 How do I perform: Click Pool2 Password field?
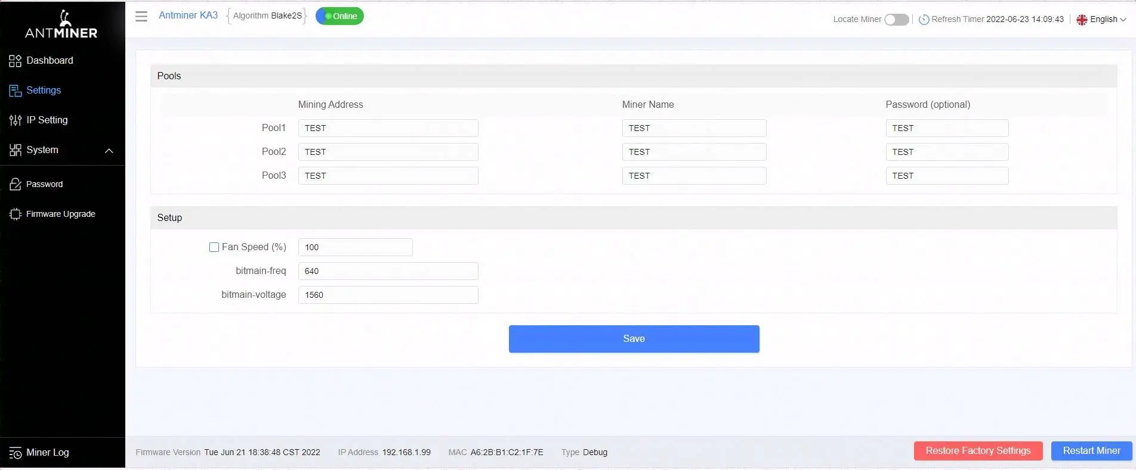pos(947,152)
